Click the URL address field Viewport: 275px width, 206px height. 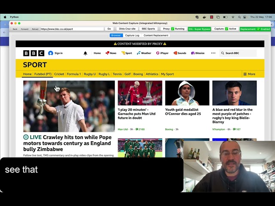click(72, 29)
